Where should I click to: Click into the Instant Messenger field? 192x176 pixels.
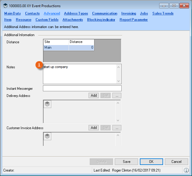pos(82,88)
